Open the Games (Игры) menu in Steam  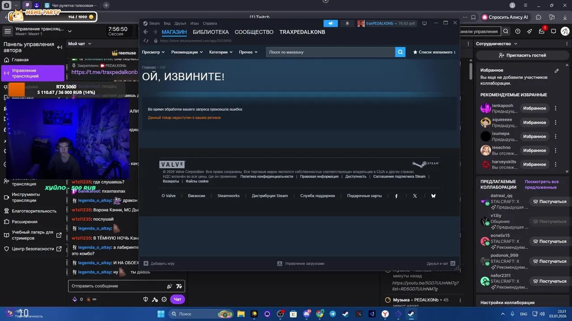click(x=194, y=23)
